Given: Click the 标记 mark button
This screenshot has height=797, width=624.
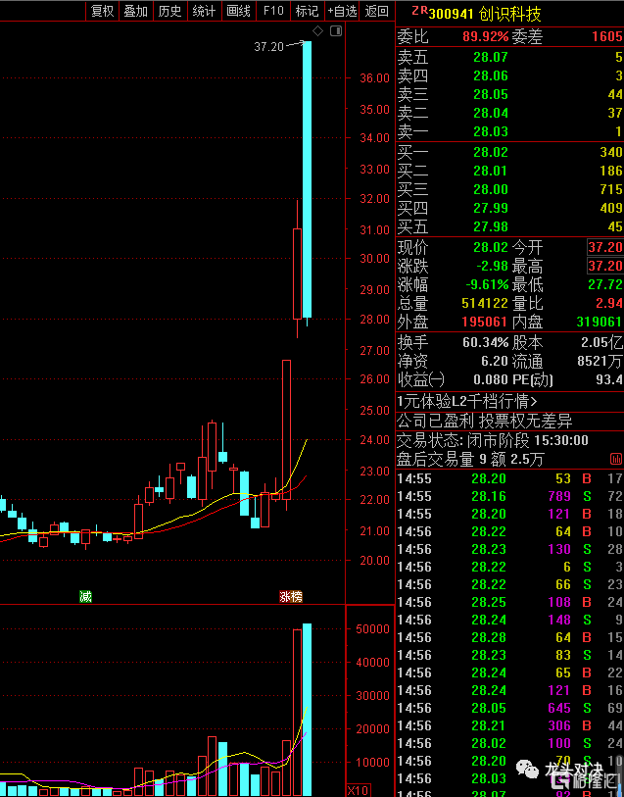Looking at the screenshot, I should (x=308, y=11).
